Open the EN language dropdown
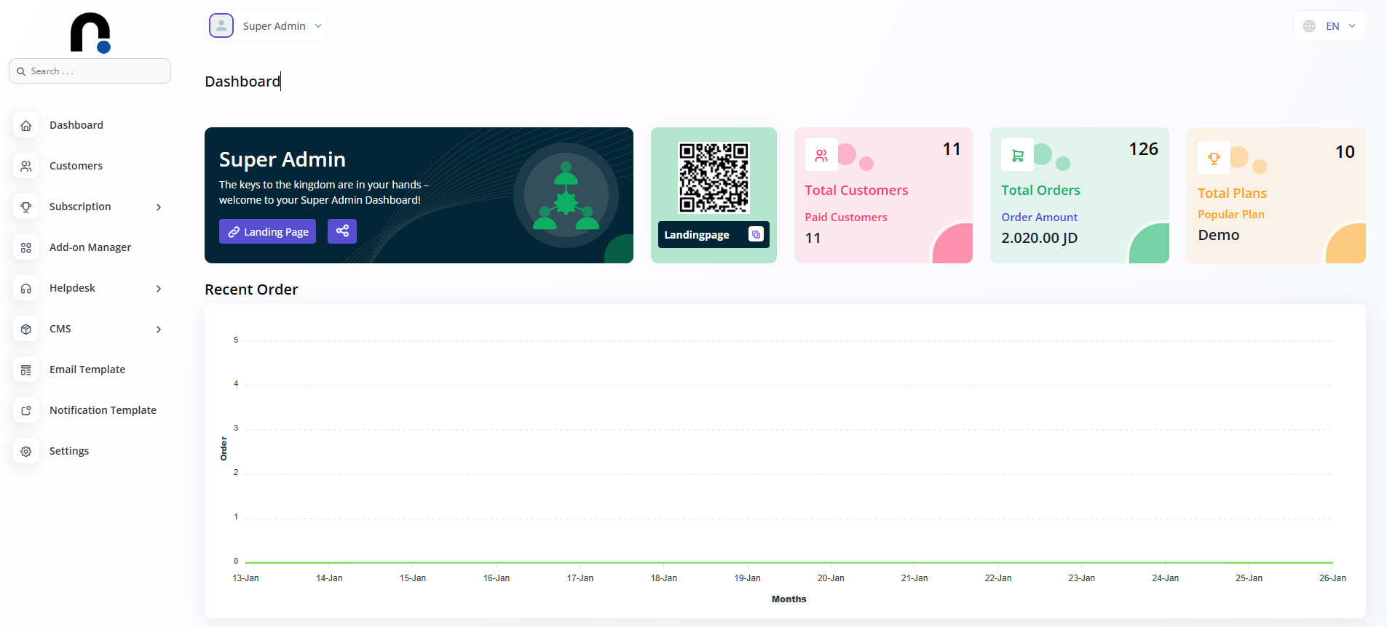 pos(1329,26)
